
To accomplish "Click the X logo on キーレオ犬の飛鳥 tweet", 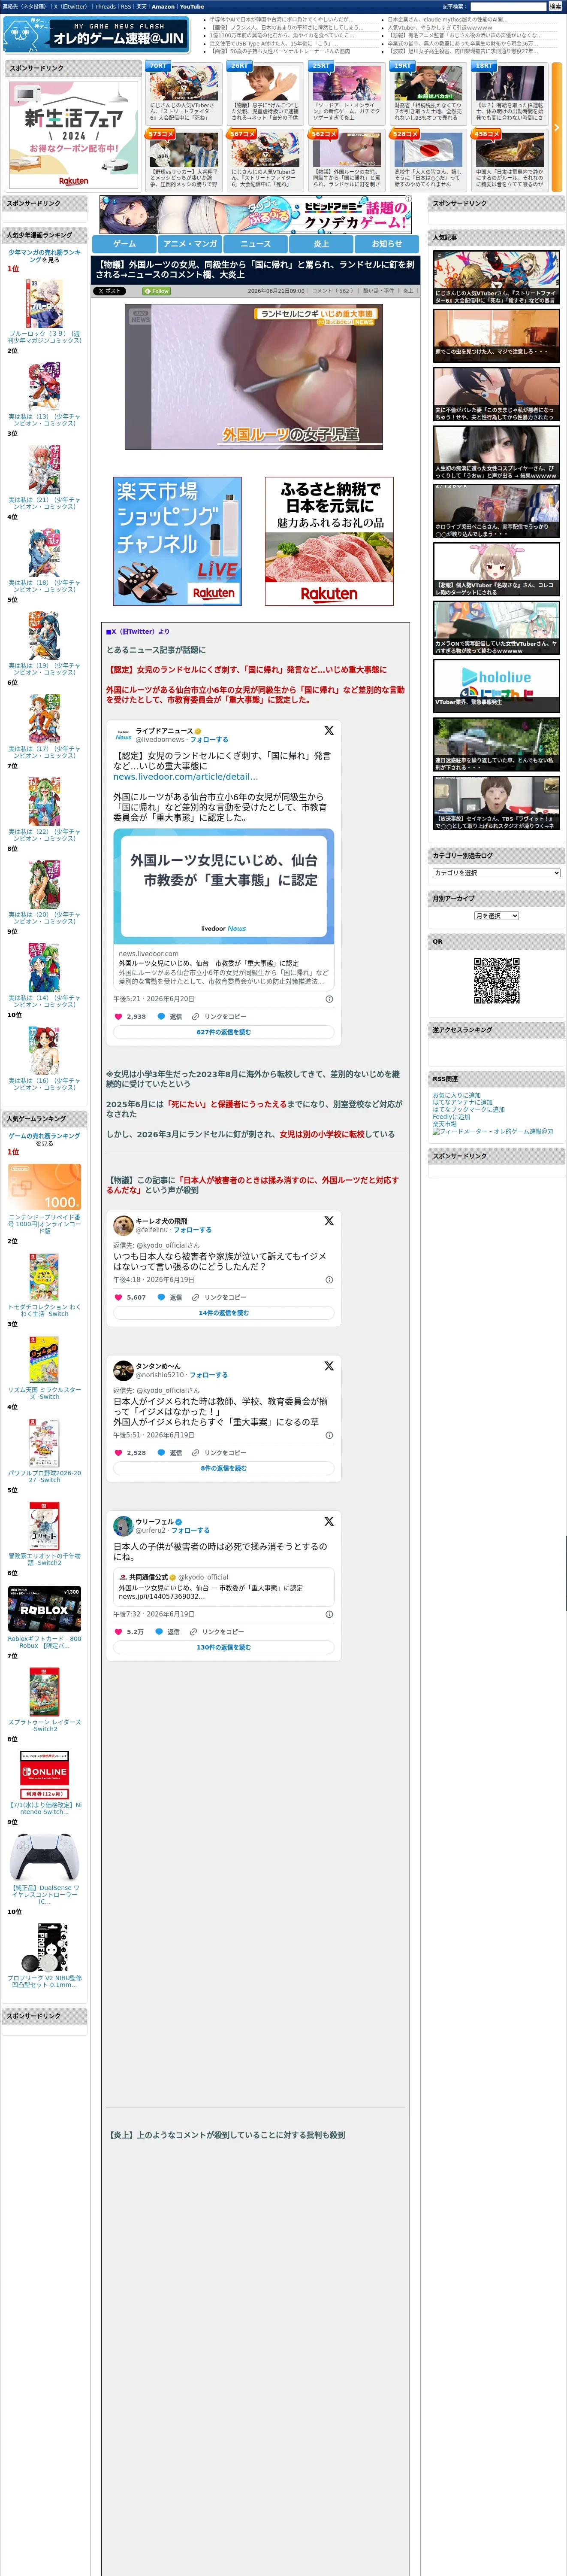I will 329,1221.
